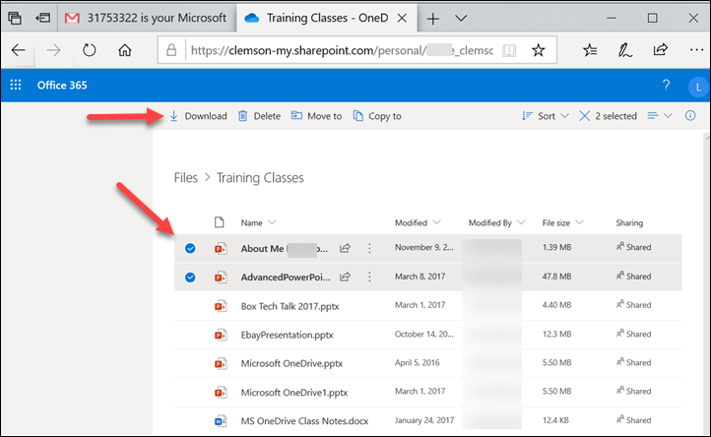711x437 pixels.
Task: Open the reading view book icon
Action: click(x=509, y=50)
